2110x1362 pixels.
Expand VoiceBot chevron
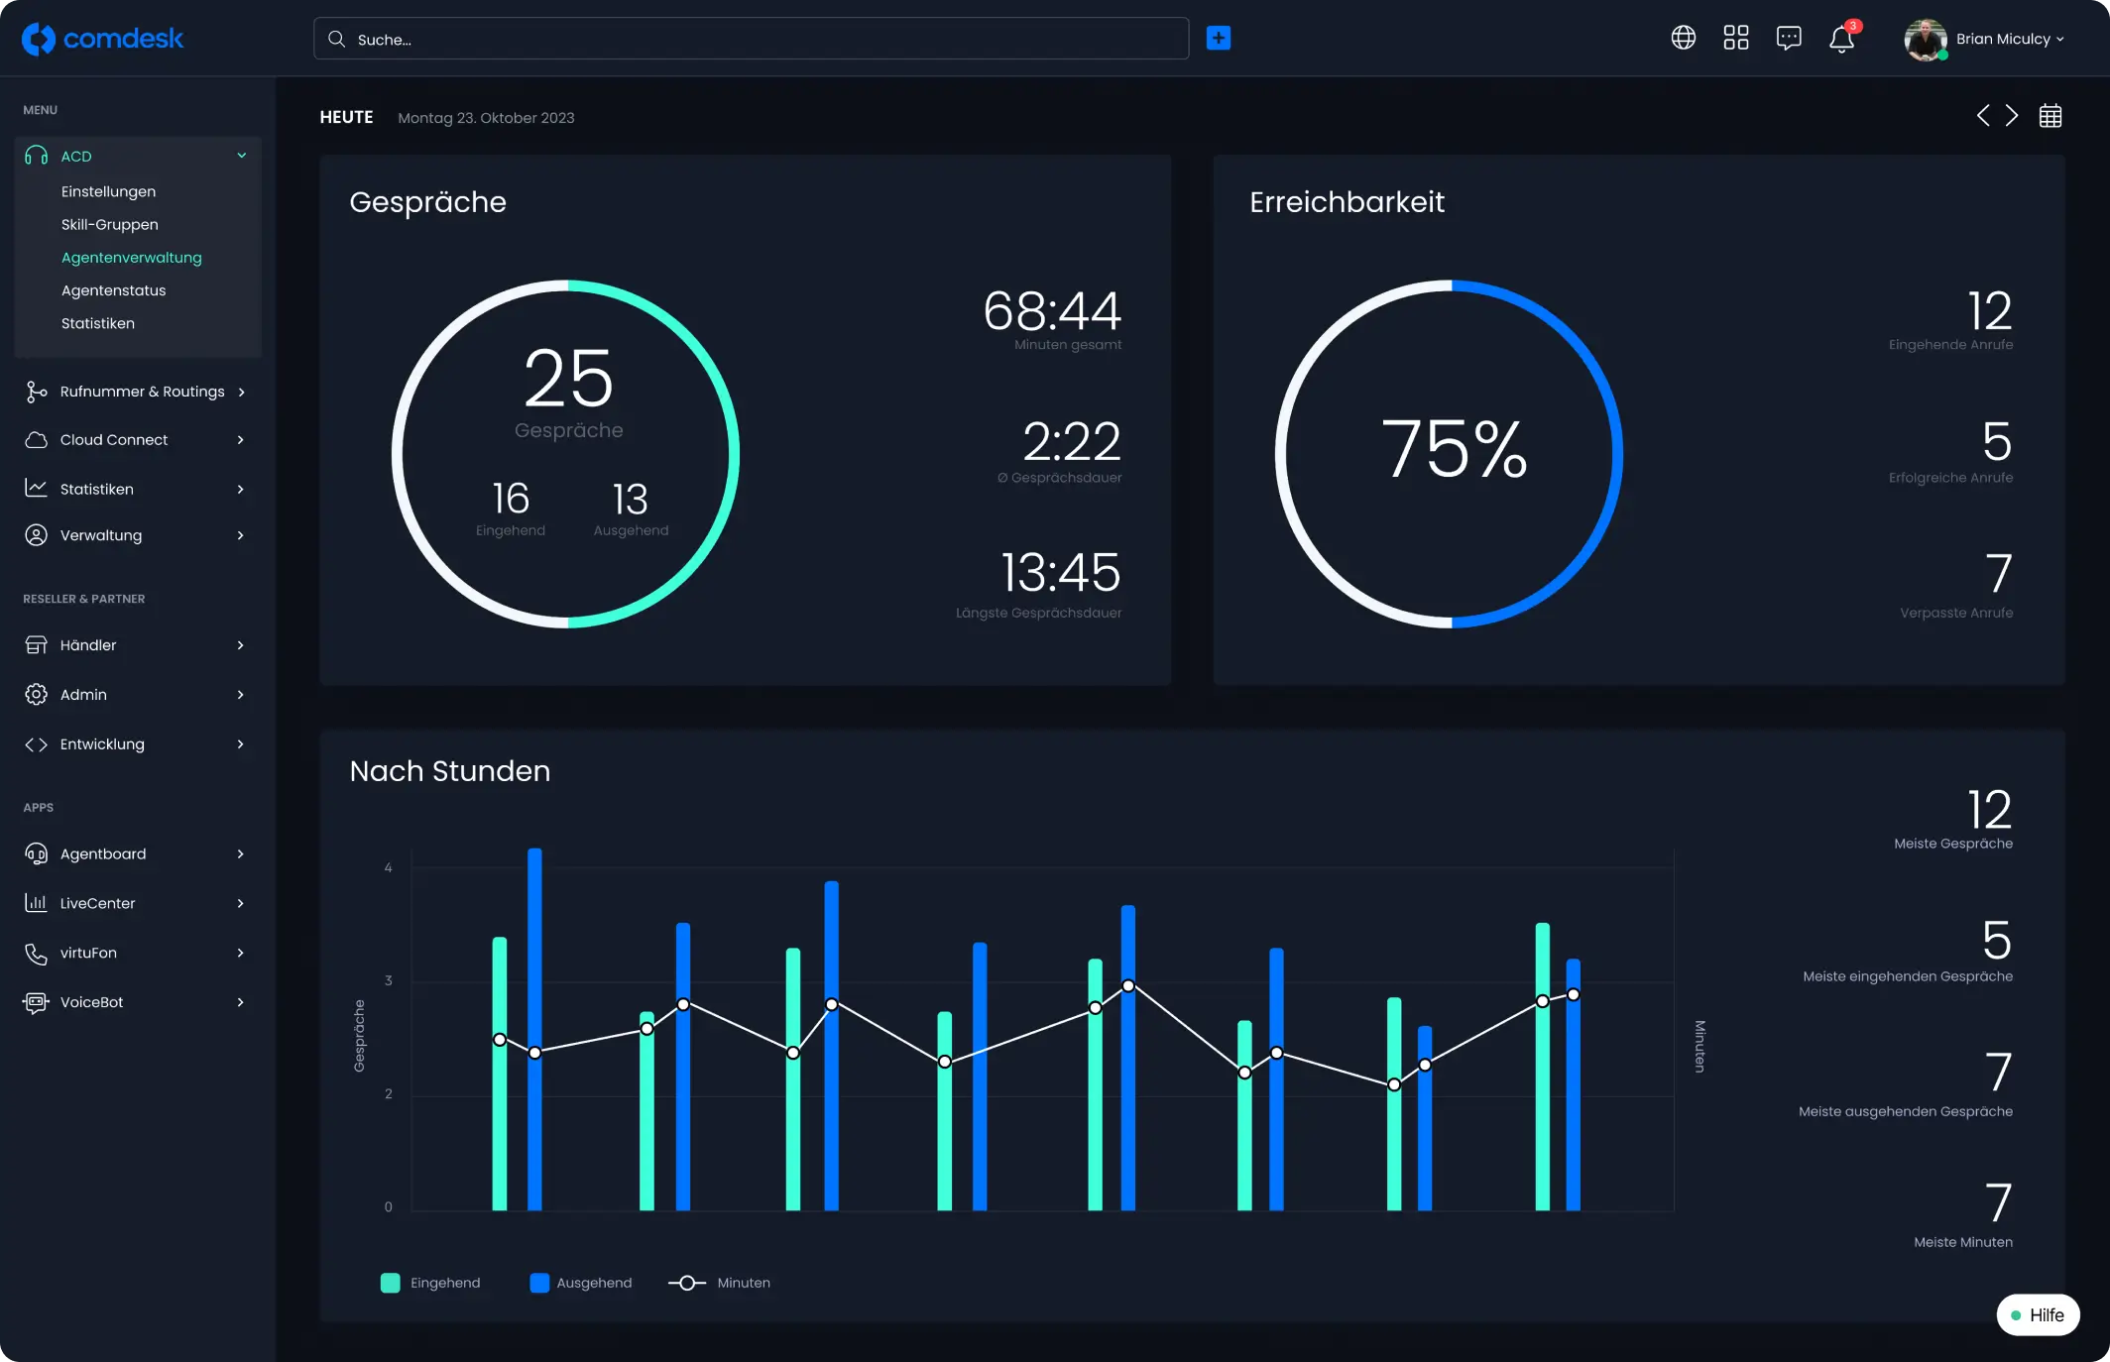[241, 1002]
